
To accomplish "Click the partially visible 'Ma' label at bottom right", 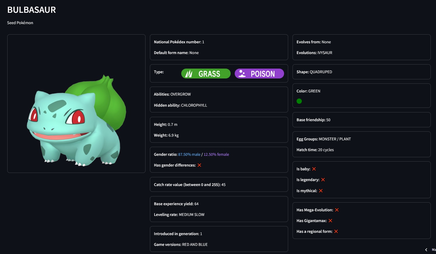I will (433, 250).
